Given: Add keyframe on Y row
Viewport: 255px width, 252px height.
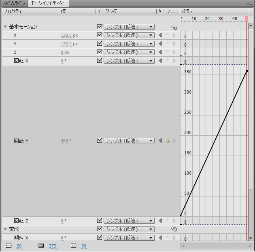Looking at the screenshot, I should coord(168,43).
